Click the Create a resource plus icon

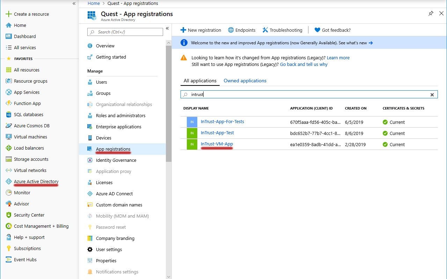click(9, 14)
